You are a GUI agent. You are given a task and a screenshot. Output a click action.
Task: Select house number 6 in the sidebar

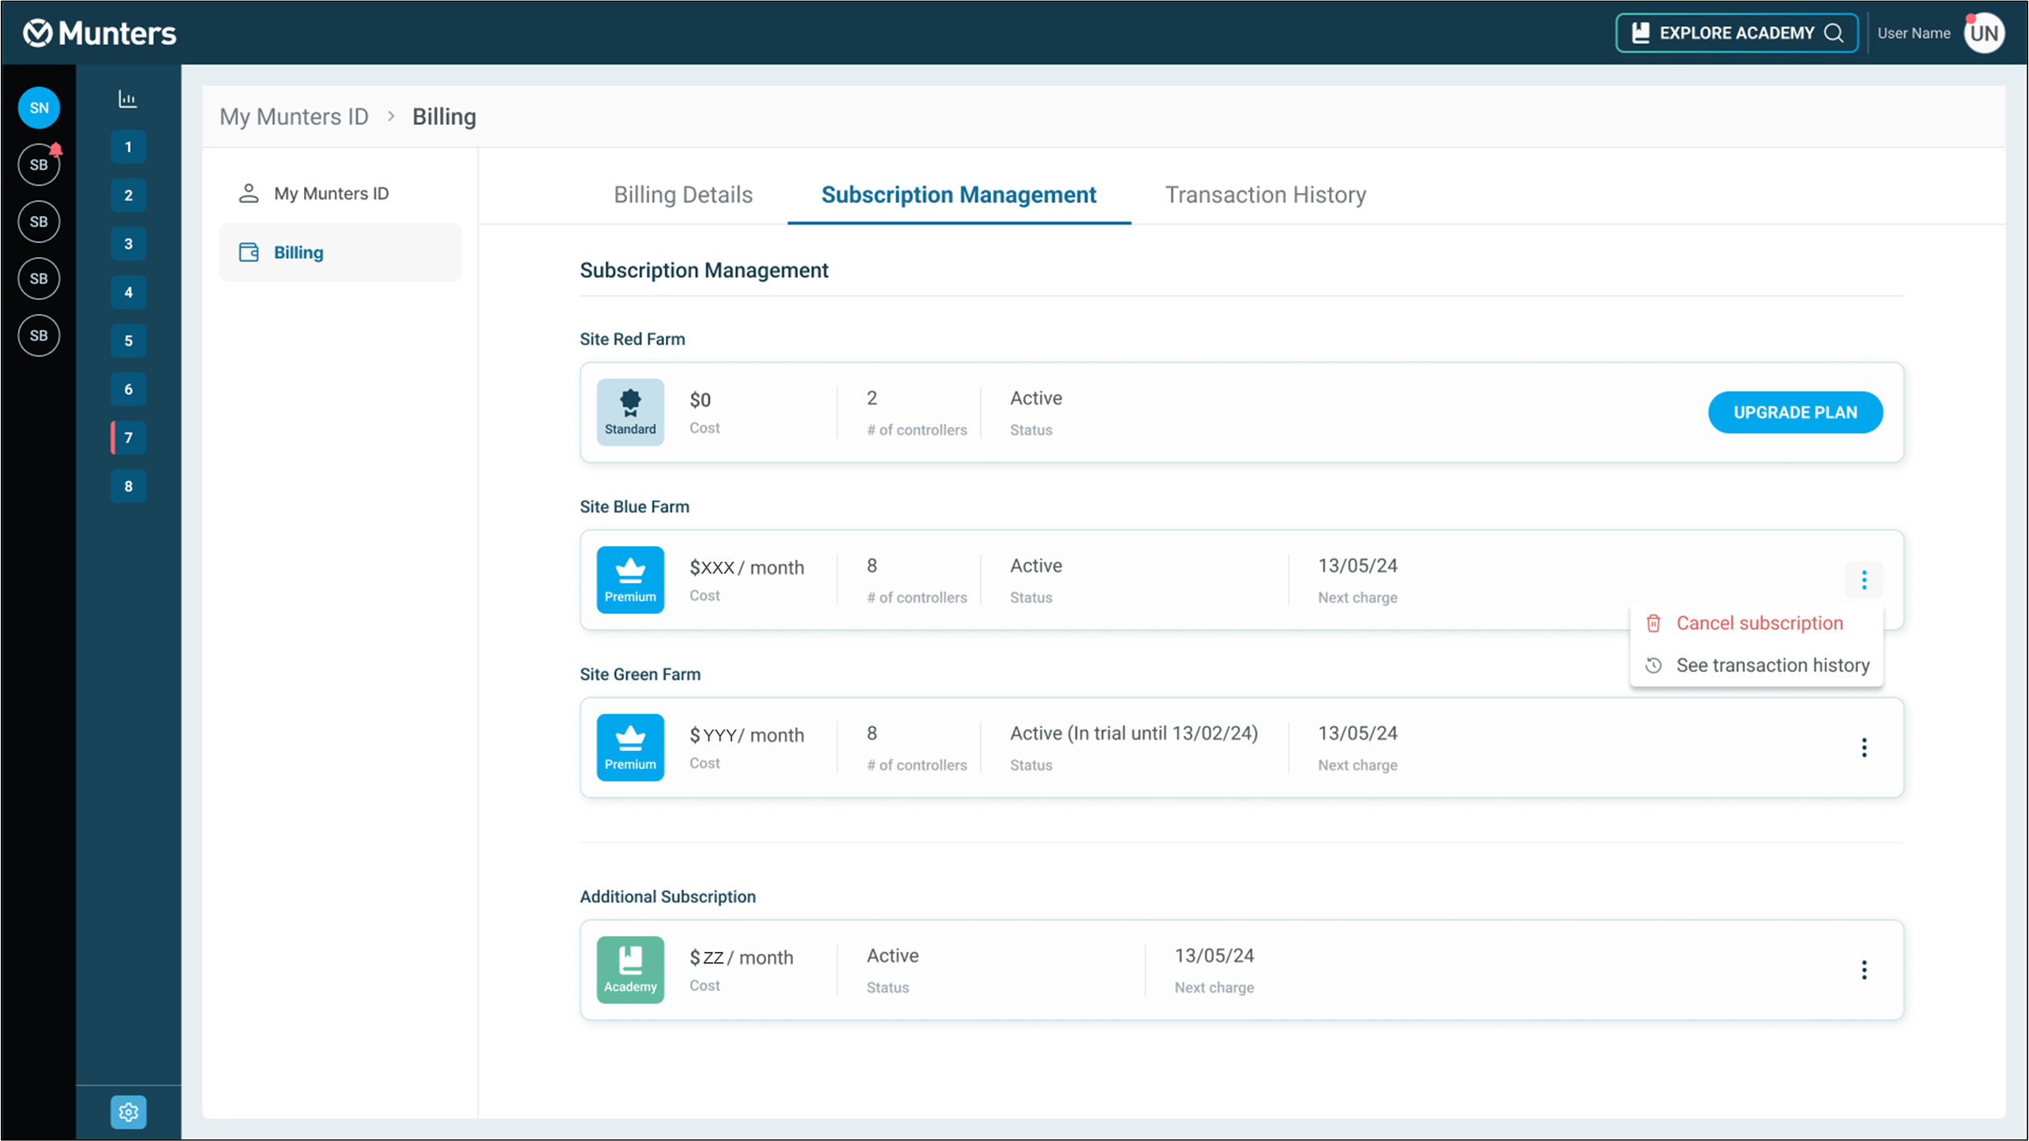pyautogui.click(x=128, y=389)
